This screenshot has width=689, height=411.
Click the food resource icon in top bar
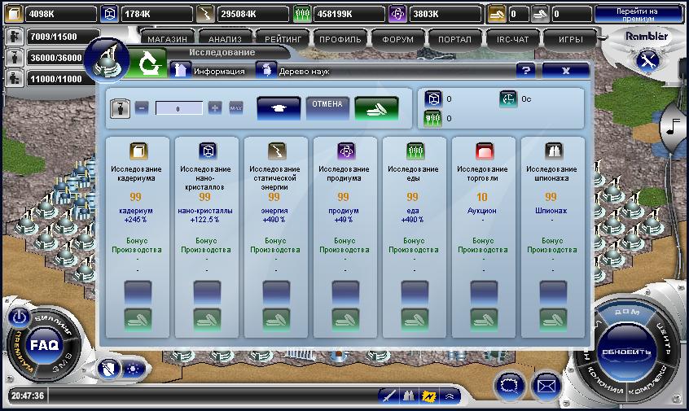point(302,14)
